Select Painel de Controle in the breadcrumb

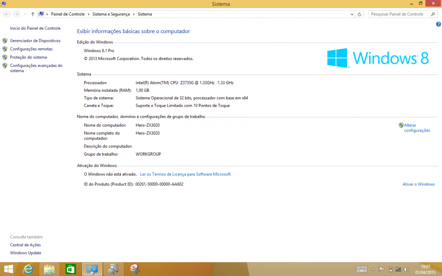(68, 14)
